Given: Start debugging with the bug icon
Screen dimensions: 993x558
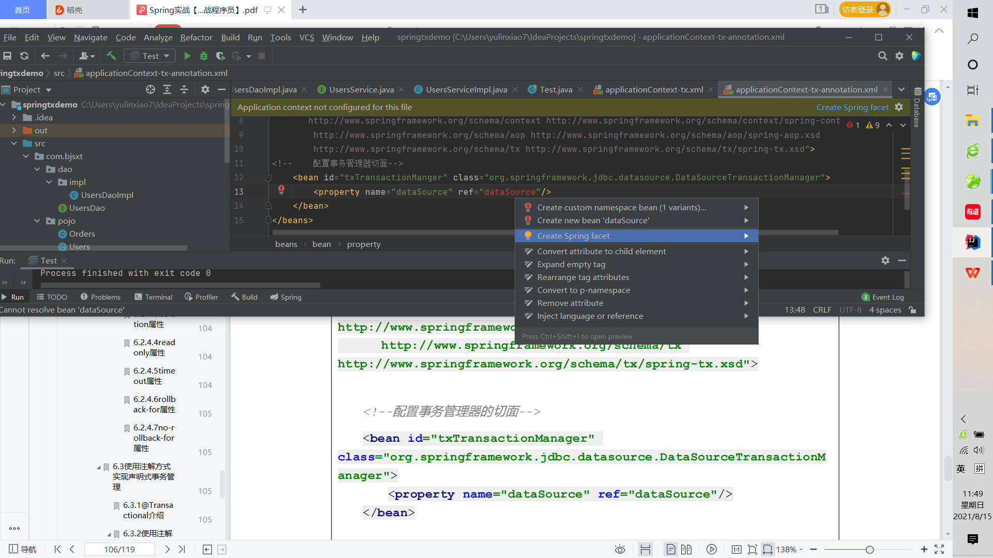Looking at the screenshot, I should (204, 56).
